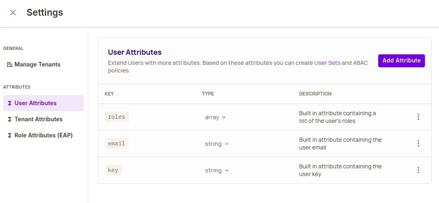439x203 pixels.
Task: Click the building icon beside Manage Tenants
Action: [x=10, y=64]
